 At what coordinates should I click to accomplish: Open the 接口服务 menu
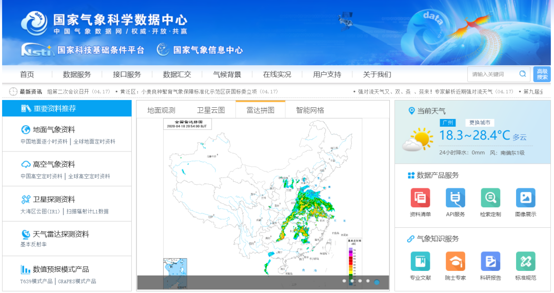[127, 74]
